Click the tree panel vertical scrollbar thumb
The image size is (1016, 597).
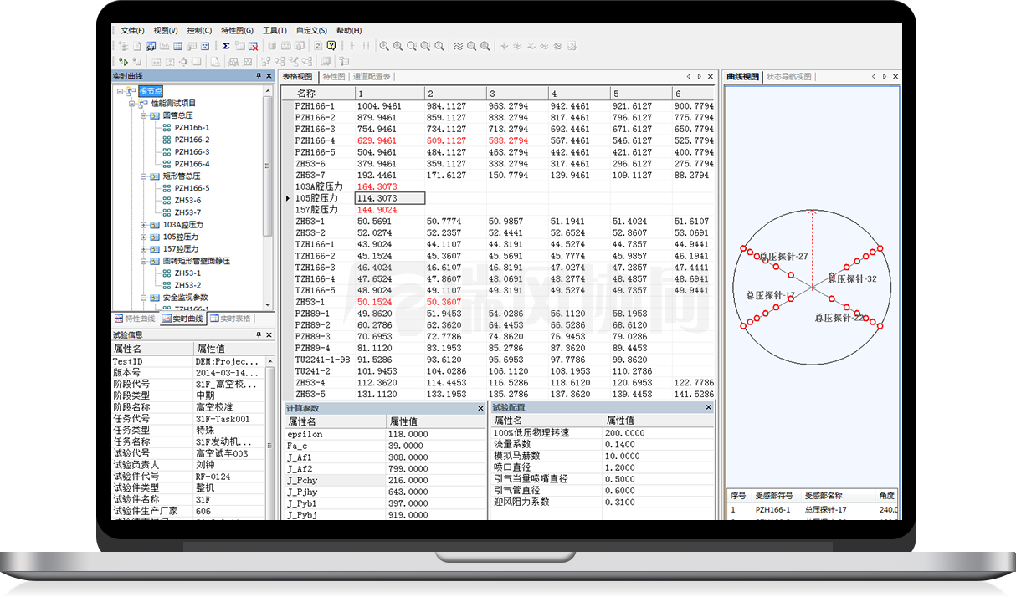click(x=268, y=167)
